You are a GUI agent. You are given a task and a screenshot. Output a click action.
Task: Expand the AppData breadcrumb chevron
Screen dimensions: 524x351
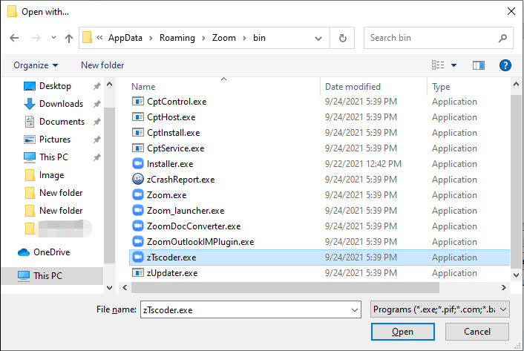151,38
